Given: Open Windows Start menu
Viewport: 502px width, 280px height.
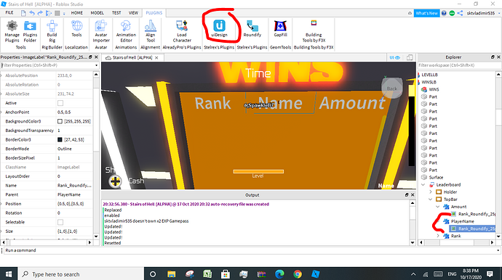Looking at the screenshot, I should click(9, 274).
